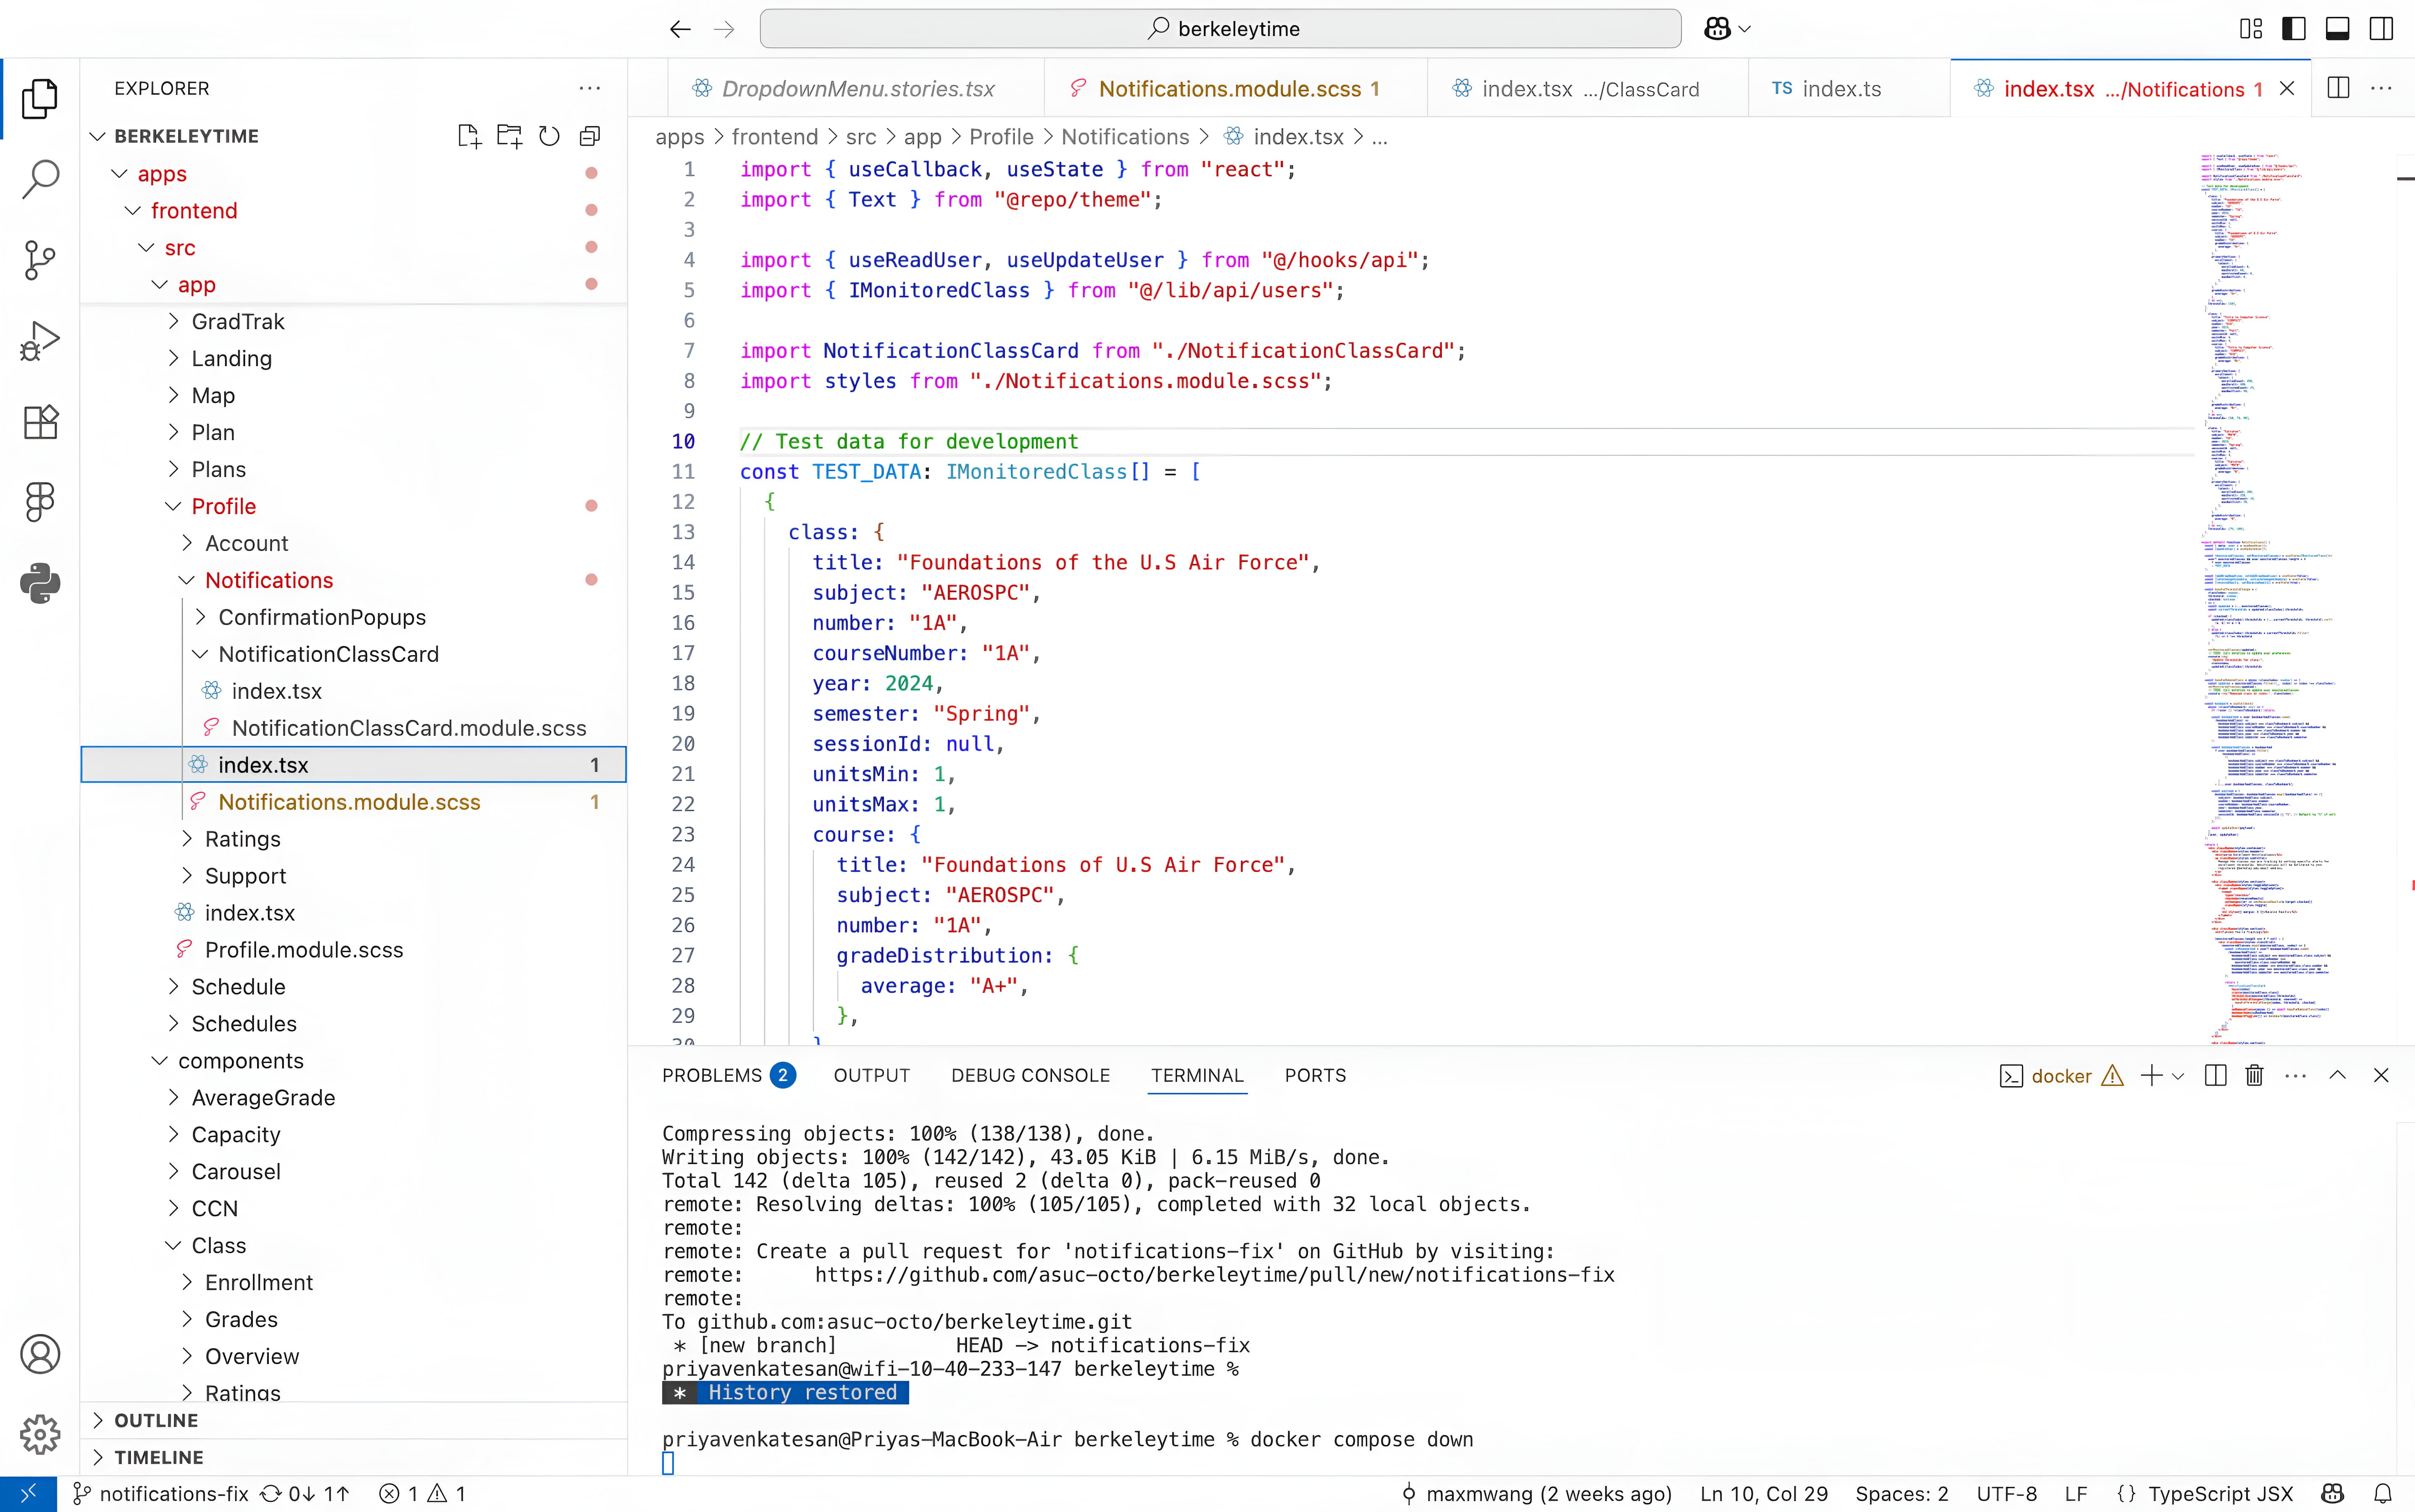Open the Run and Debug view

(x=40, y=341)
